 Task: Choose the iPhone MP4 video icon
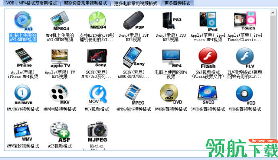(23, 58)
